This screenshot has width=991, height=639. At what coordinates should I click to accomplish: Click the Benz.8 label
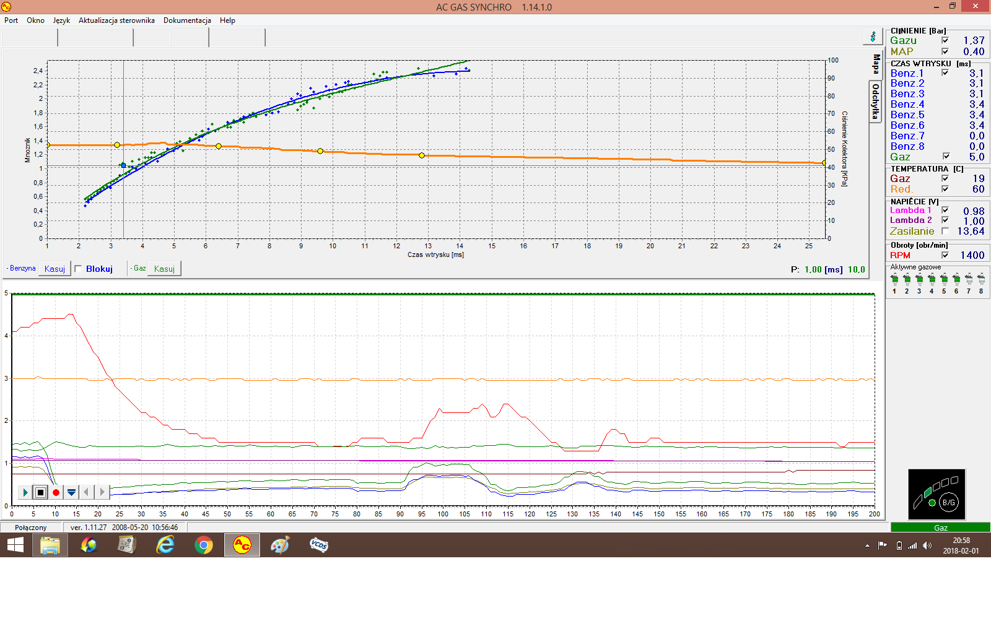907,147
